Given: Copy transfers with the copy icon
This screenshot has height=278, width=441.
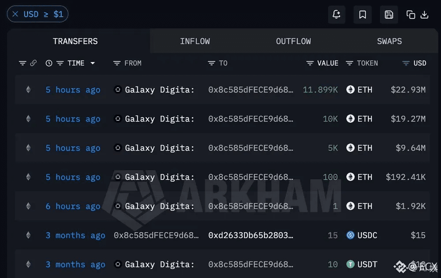Looking at the screenshot, I should click(x=411, y=15).
